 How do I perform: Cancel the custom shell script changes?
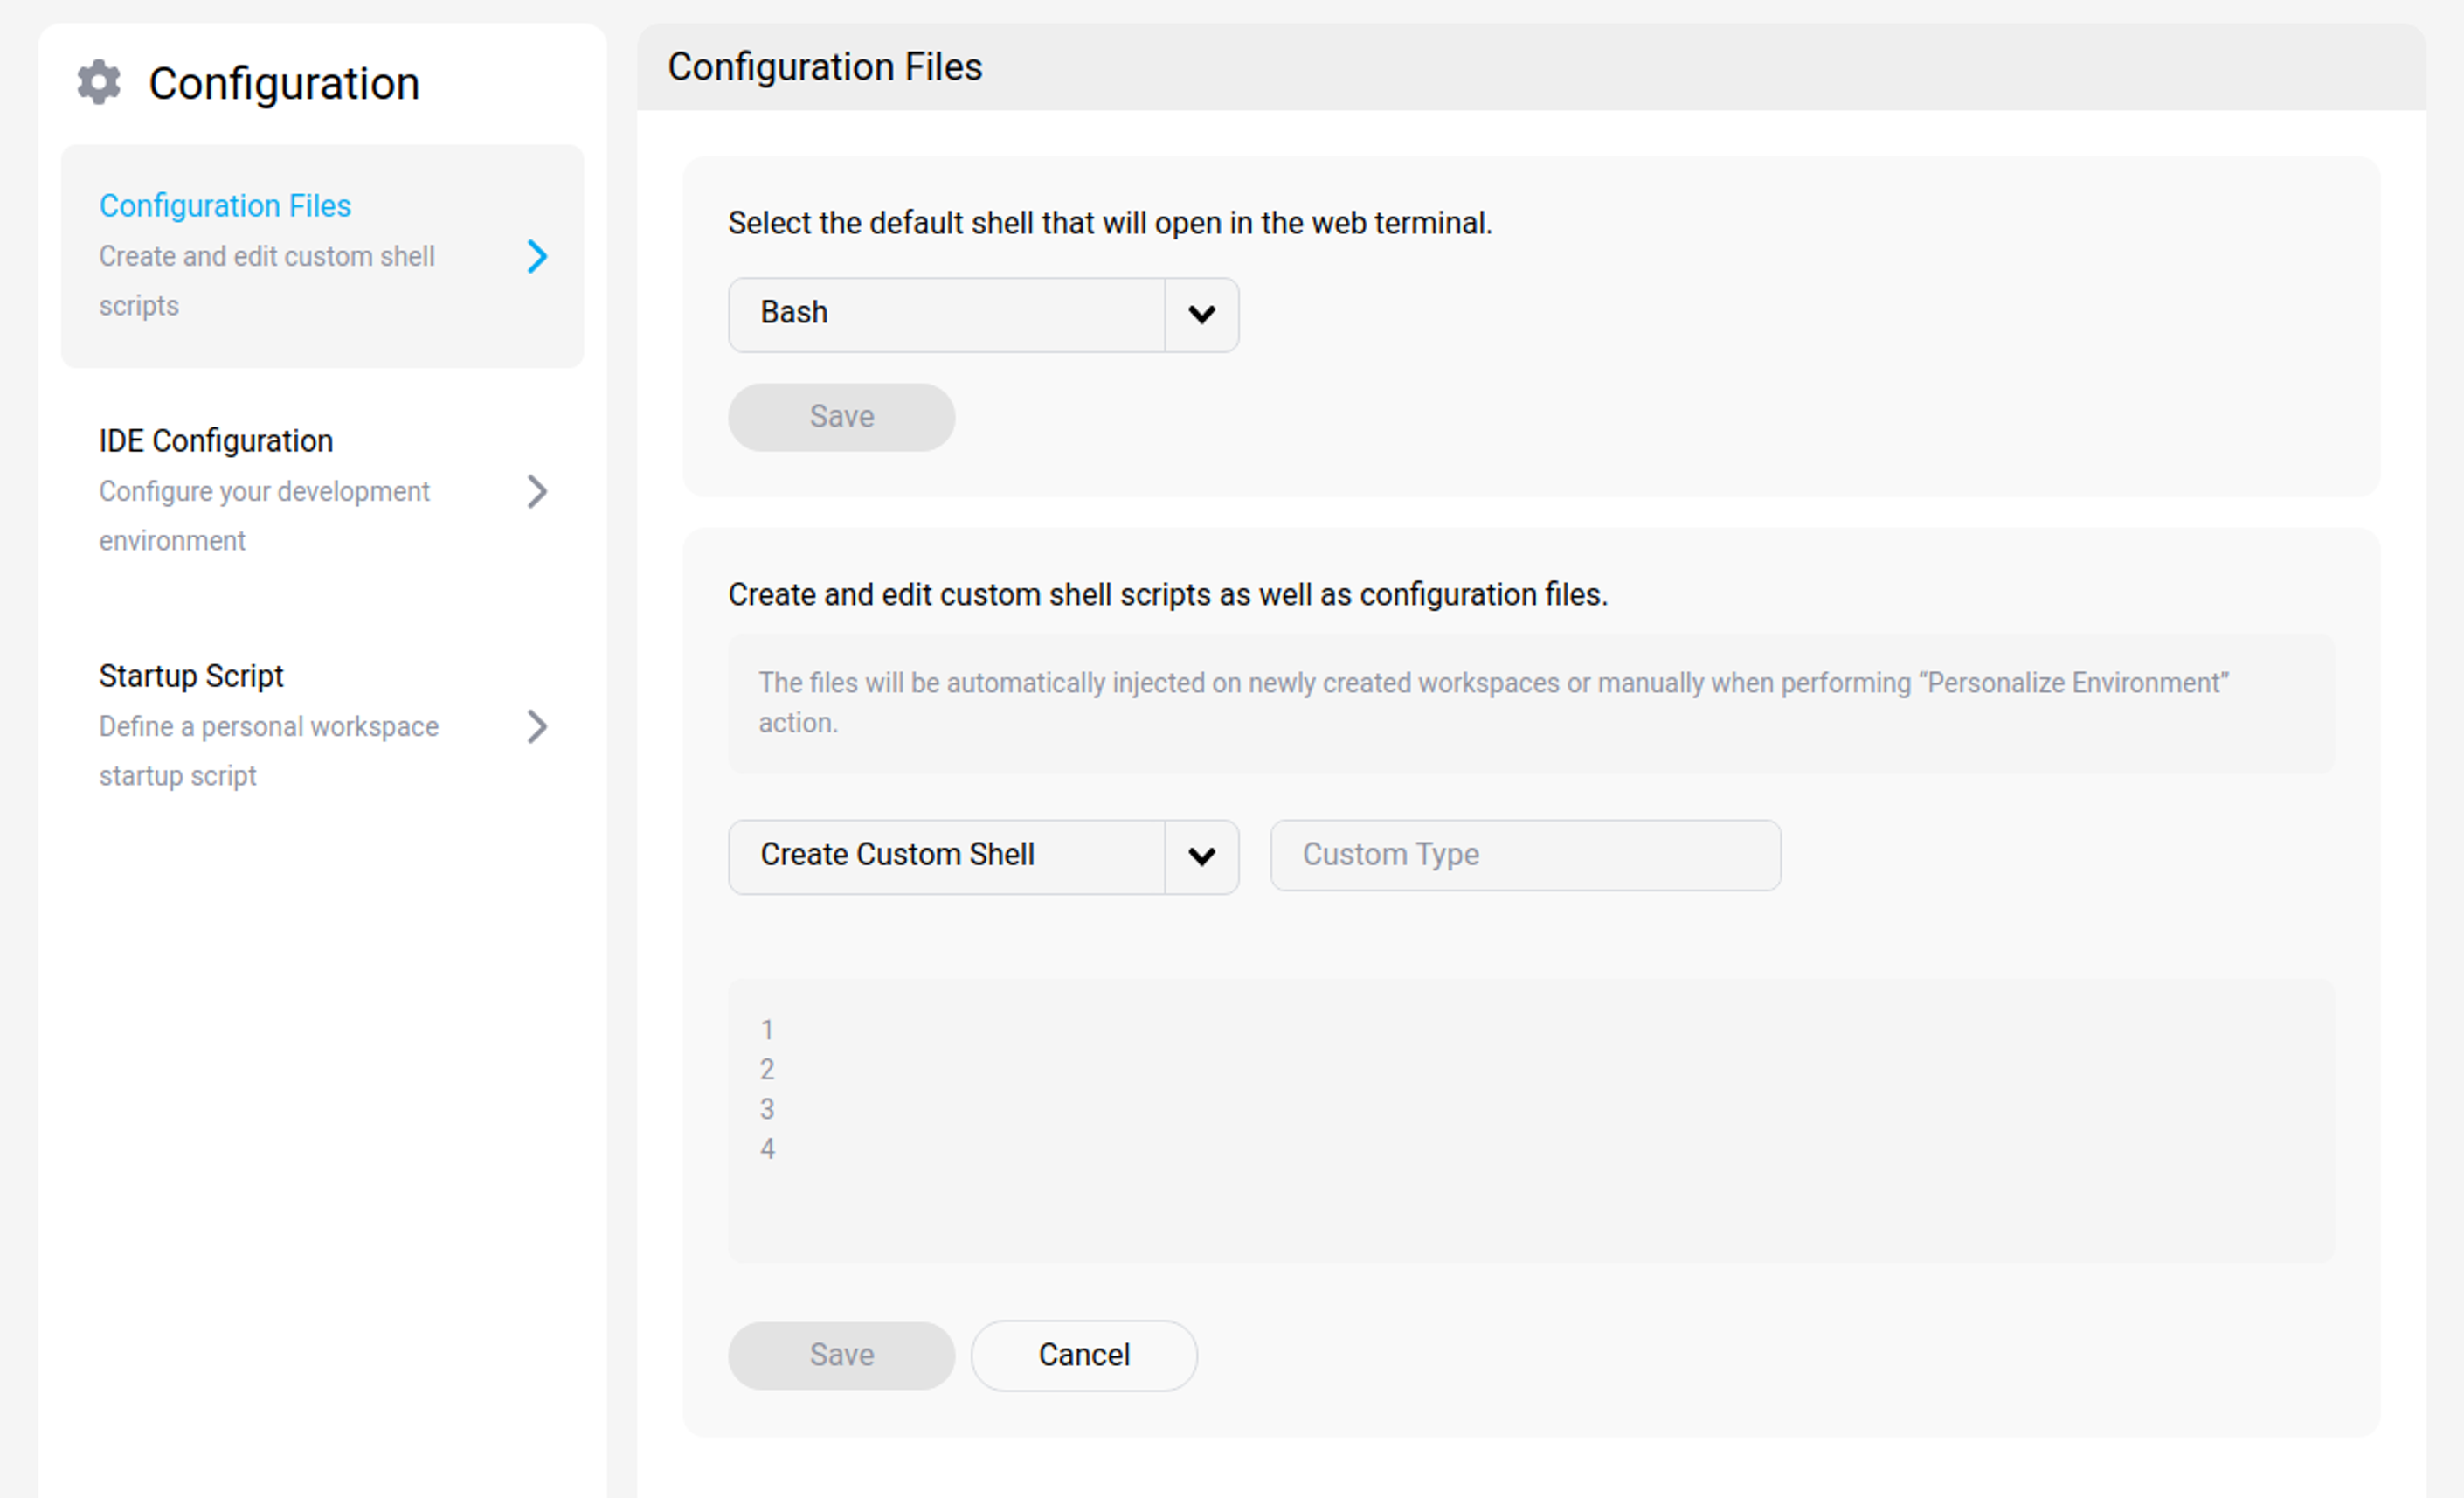pyautogui.click(x=1083, y=1355)
